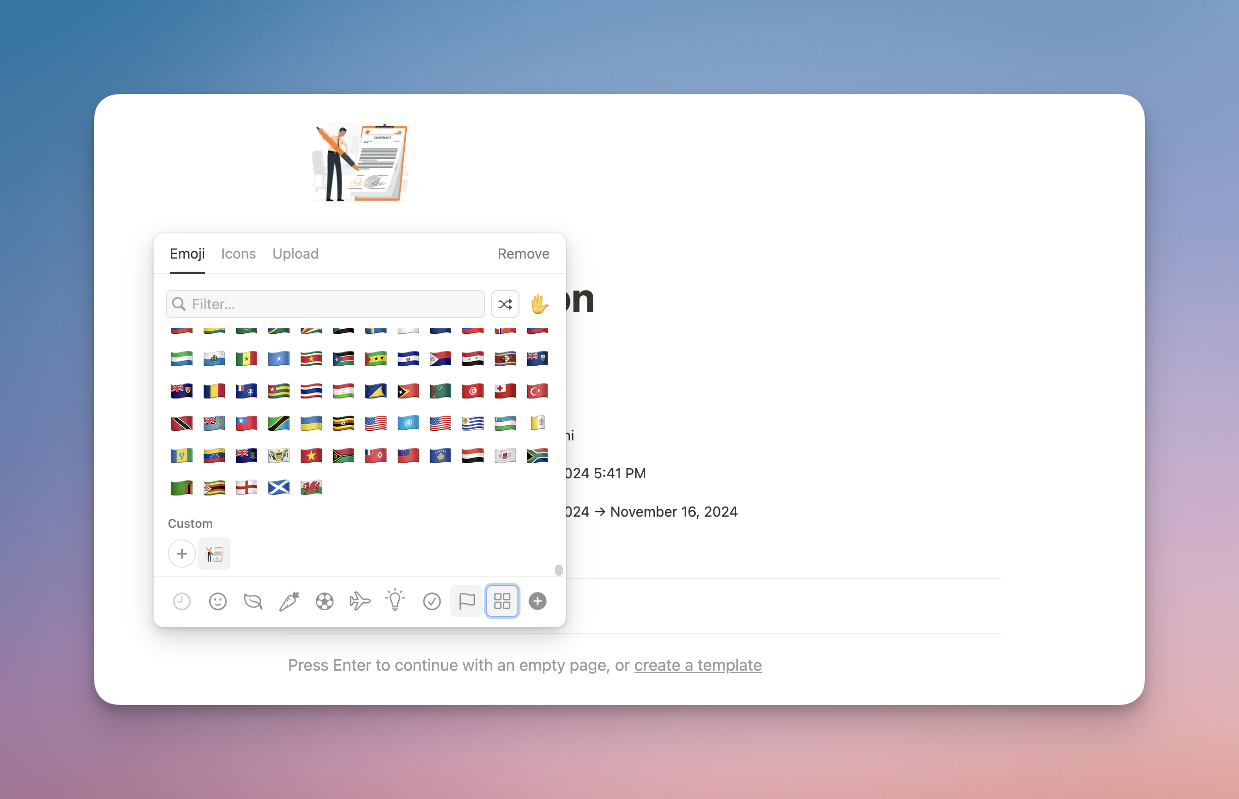Choose the Tunisia flag
This screenshot has height=799, width=1239.
coord(473,391)
